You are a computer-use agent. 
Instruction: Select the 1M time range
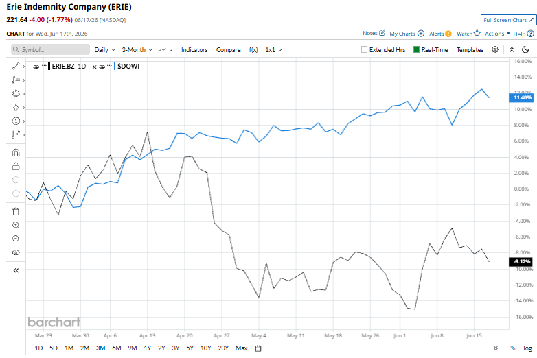coord(69,348)
